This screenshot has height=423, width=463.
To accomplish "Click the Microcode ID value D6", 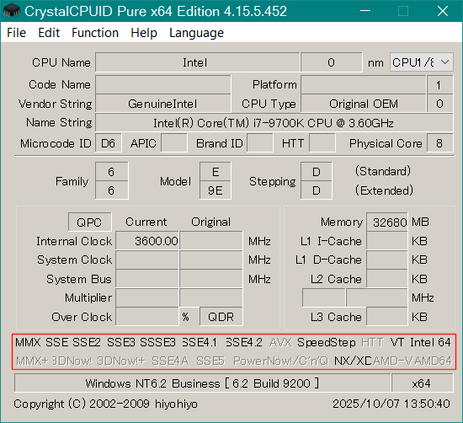I will pos(108,143).
